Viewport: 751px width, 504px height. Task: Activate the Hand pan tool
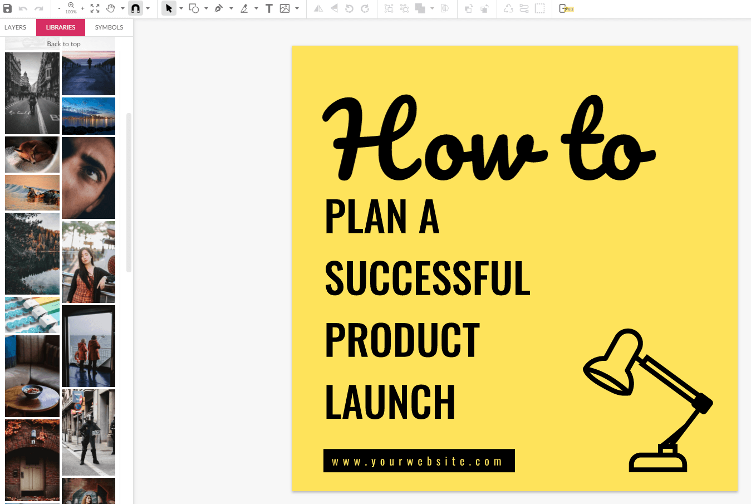110,8
